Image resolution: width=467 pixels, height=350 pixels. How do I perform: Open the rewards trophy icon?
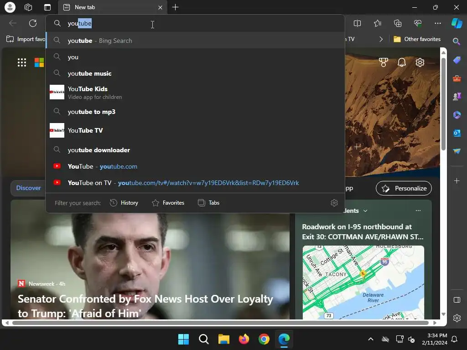point(383,62)
